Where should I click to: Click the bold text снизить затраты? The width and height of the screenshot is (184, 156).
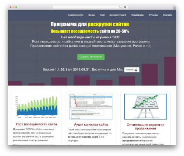[132, 137]
